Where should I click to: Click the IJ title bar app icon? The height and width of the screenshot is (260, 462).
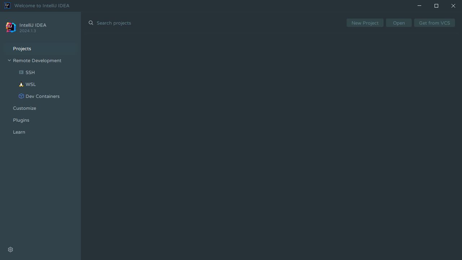[7, 5]
